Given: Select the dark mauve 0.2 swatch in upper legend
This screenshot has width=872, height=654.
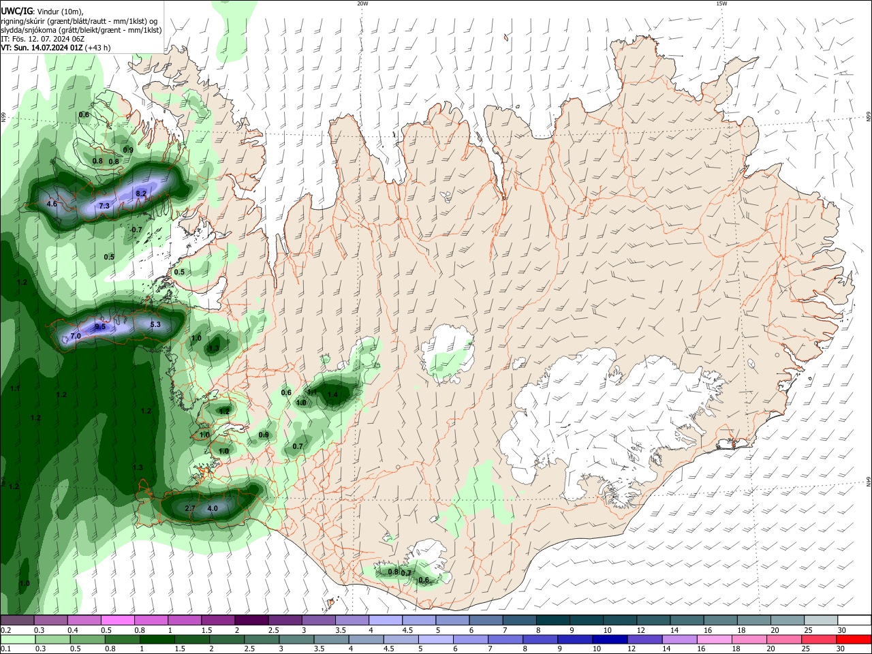Looking at the screenshot, I should click(x=17, y=621).
